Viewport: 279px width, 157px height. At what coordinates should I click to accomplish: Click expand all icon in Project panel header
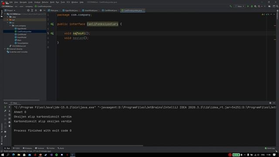(x=32, y=10)
